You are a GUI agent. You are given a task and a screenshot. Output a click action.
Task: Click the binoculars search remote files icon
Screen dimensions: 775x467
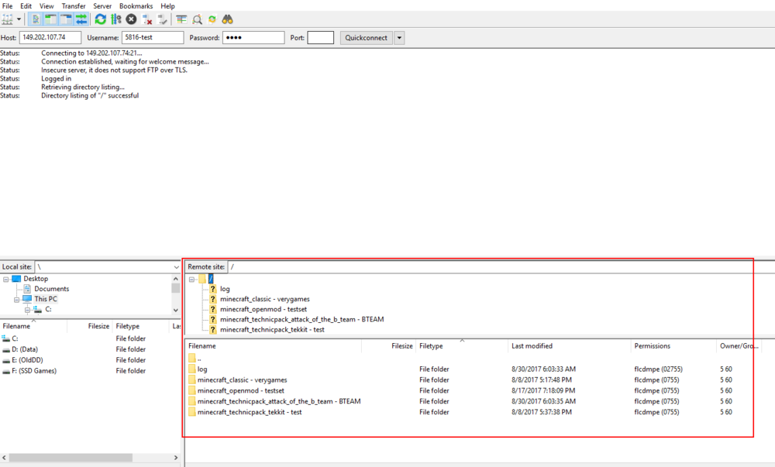[228, 19]
